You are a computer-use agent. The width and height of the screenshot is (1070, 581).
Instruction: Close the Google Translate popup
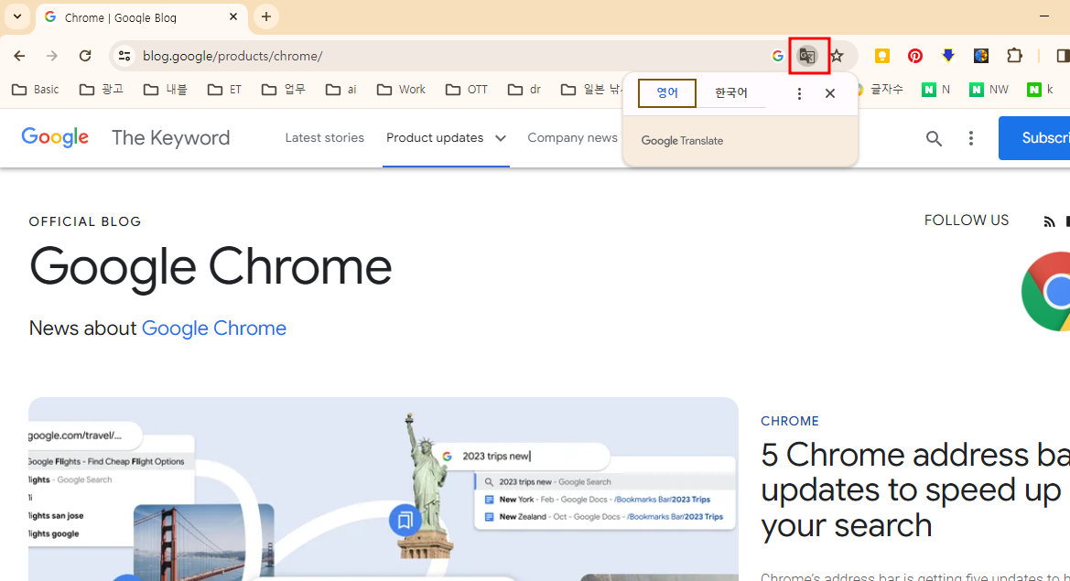[830, 93]
